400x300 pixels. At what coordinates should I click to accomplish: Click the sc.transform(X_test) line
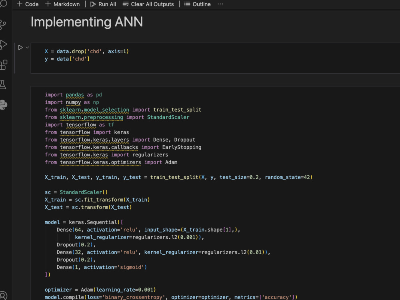click(88, 207)
